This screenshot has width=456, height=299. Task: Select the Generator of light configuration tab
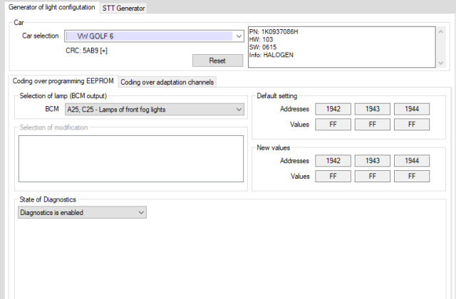click(51, 7)
